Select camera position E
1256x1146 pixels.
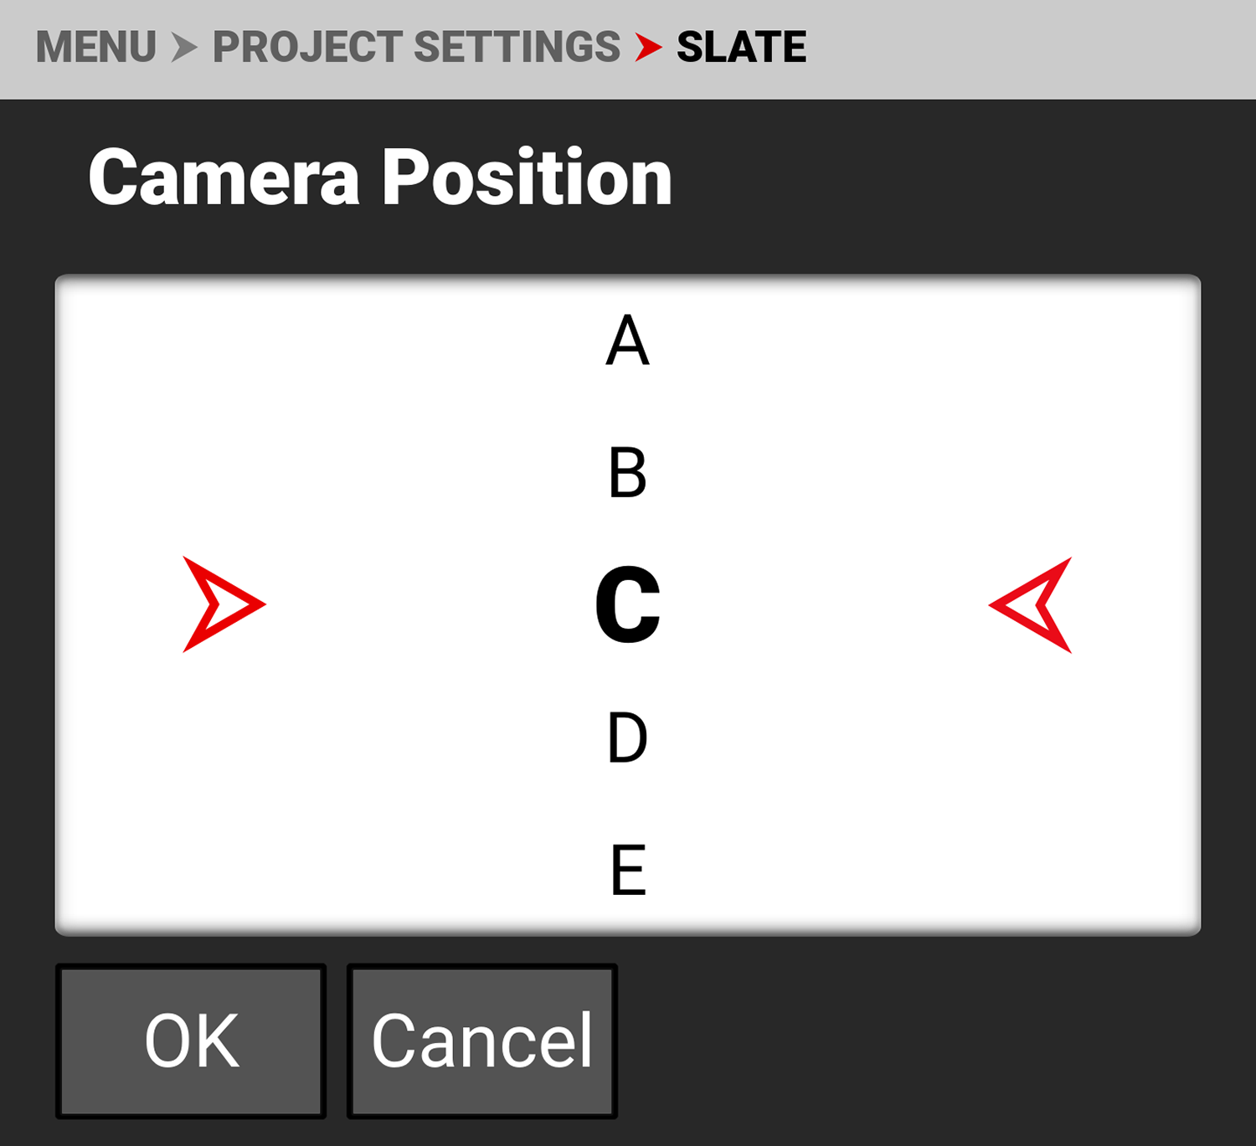pyautogui.click(x=628, y=870)
